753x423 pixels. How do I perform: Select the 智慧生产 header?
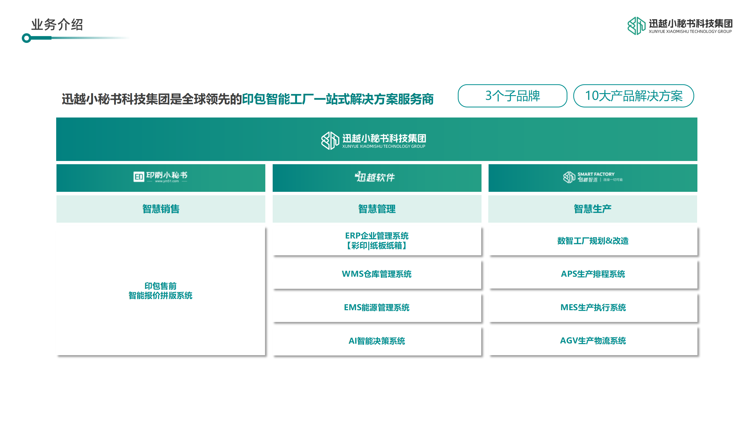click(x=593, y=209)
